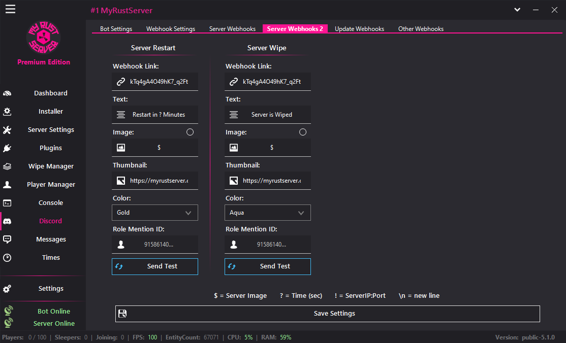
Task: Toggle the Server Restart Image radio button
Action: (x=190, y=132)
